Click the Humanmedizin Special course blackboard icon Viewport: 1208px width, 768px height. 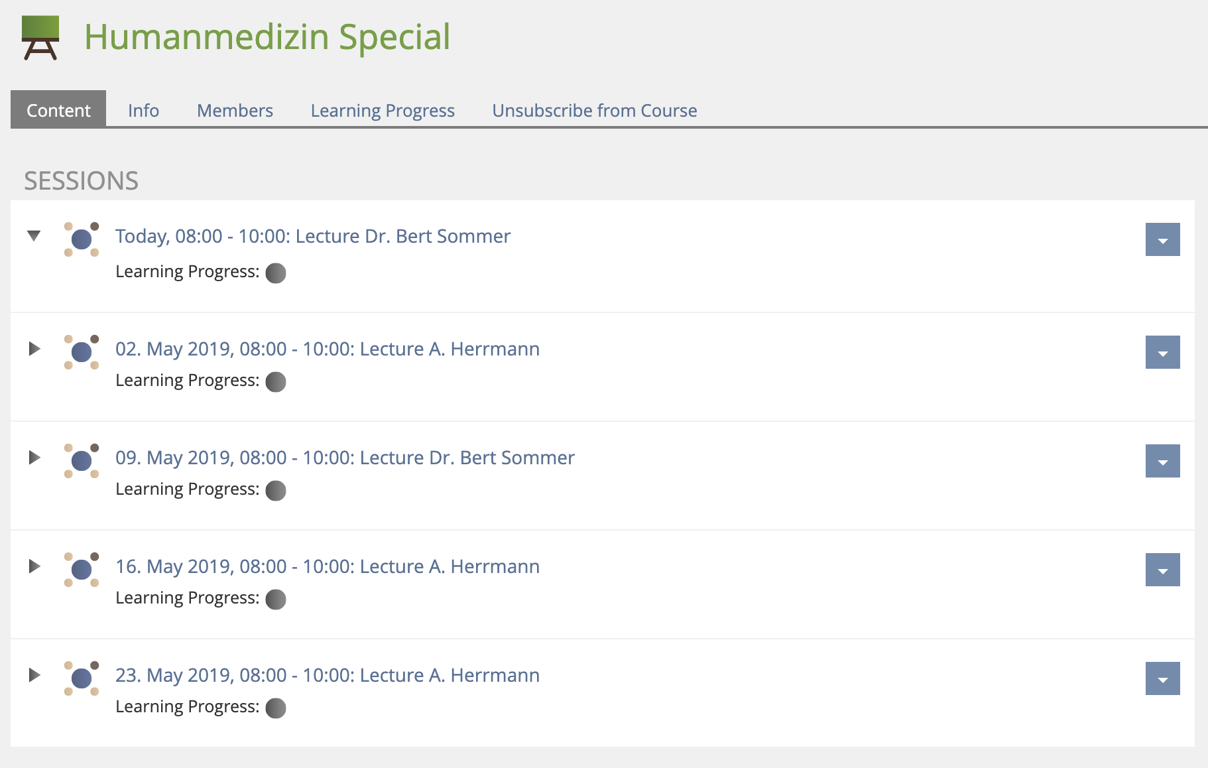[40, 37]
